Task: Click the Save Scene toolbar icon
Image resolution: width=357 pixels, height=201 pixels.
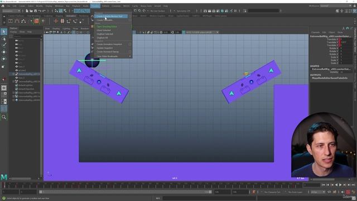Action: click(35, 11)
